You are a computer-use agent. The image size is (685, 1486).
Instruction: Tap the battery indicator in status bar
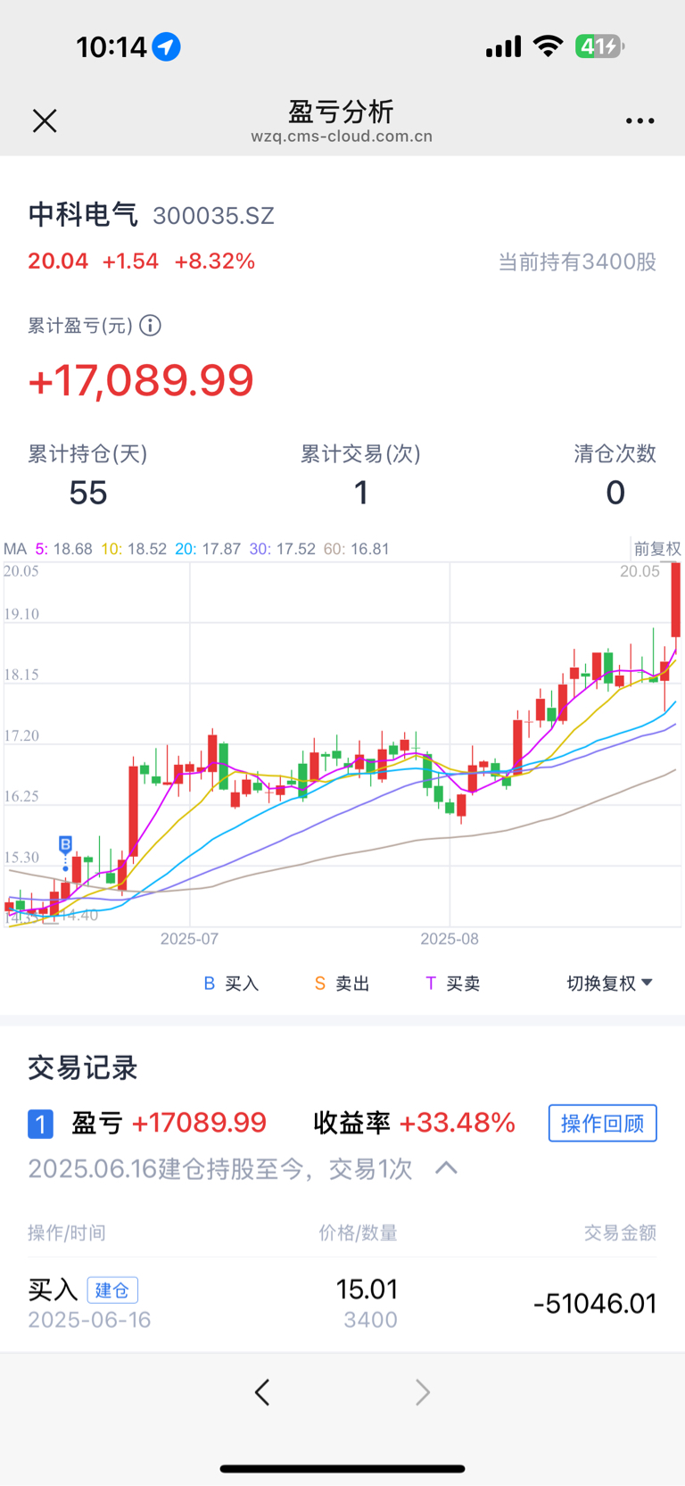(x=599, y=46)
